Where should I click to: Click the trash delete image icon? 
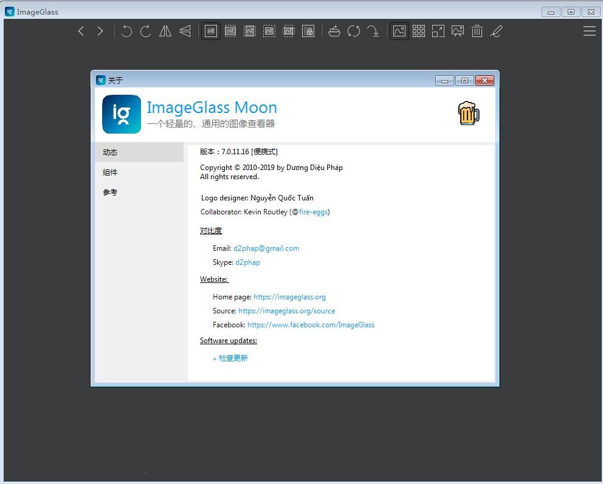[x=477, y=31]
